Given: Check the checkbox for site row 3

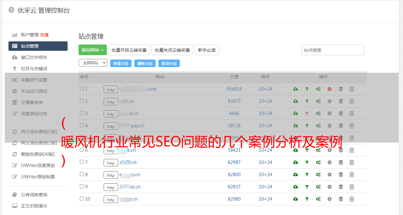Looking at the screenshot, I should 82,113.
